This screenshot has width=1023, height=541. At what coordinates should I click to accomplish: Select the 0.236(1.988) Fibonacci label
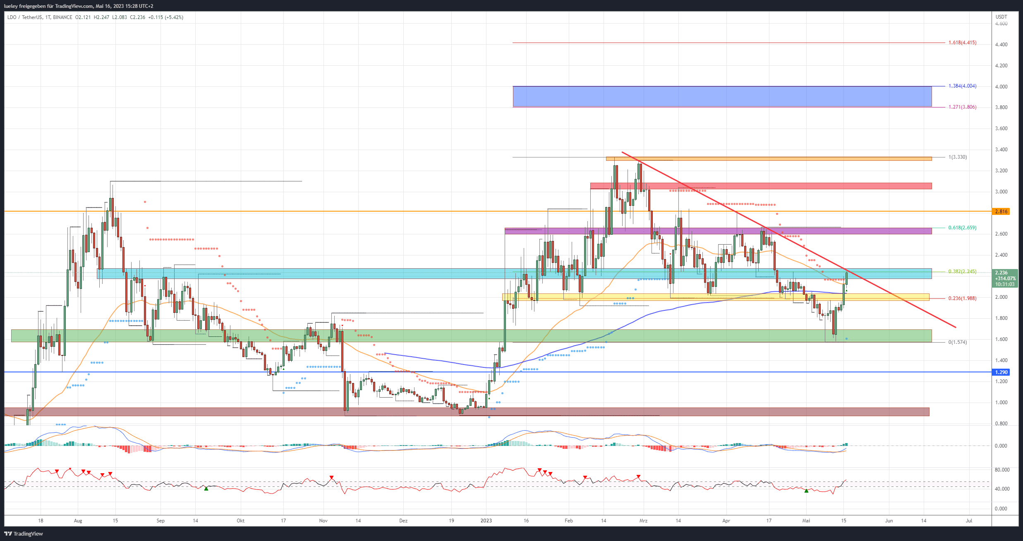click(962, 298)
